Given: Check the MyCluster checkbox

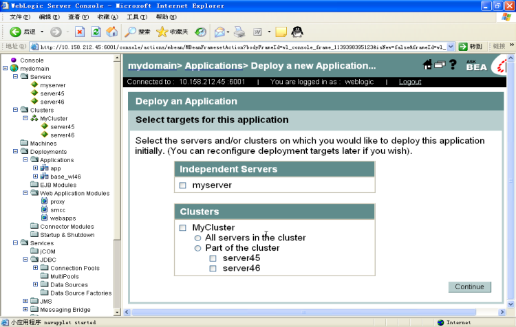Looking at the screenshot, I should coord(182,228).
